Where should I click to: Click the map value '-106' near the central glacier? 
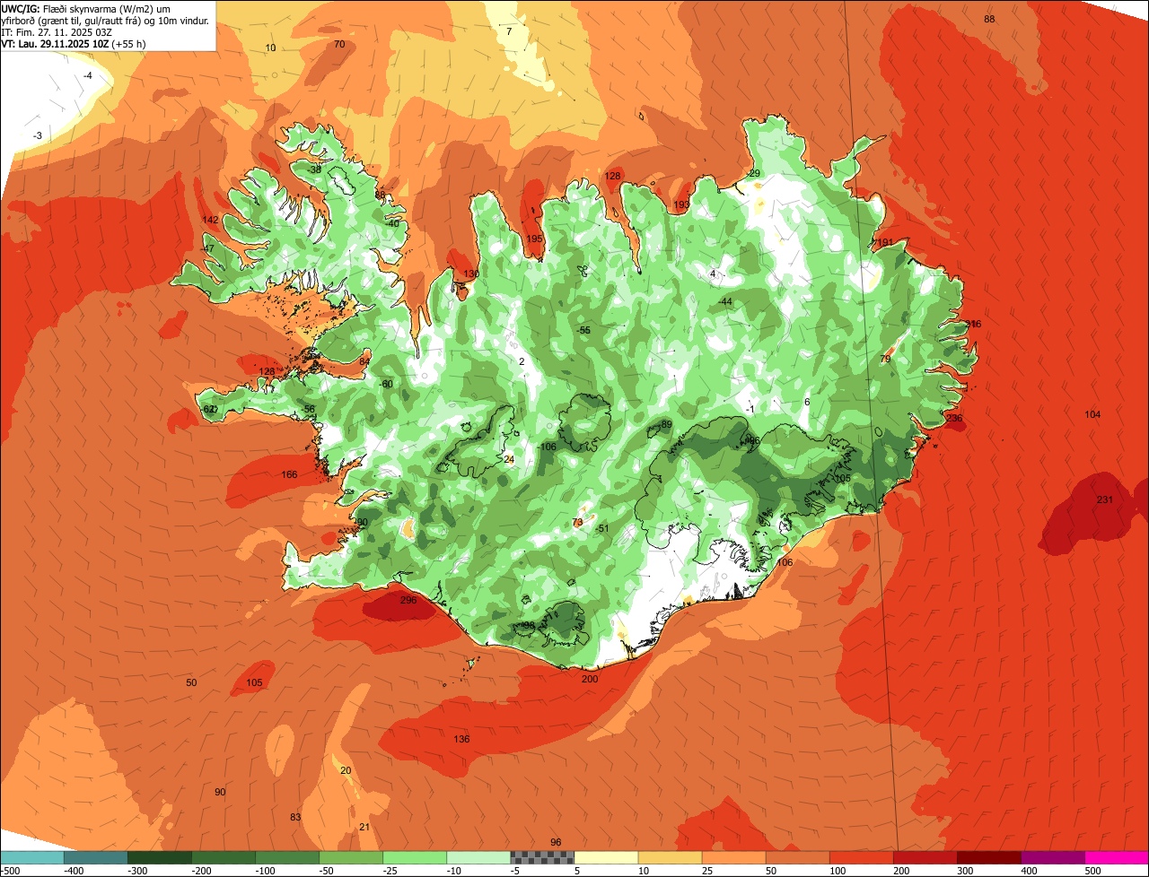547,447
